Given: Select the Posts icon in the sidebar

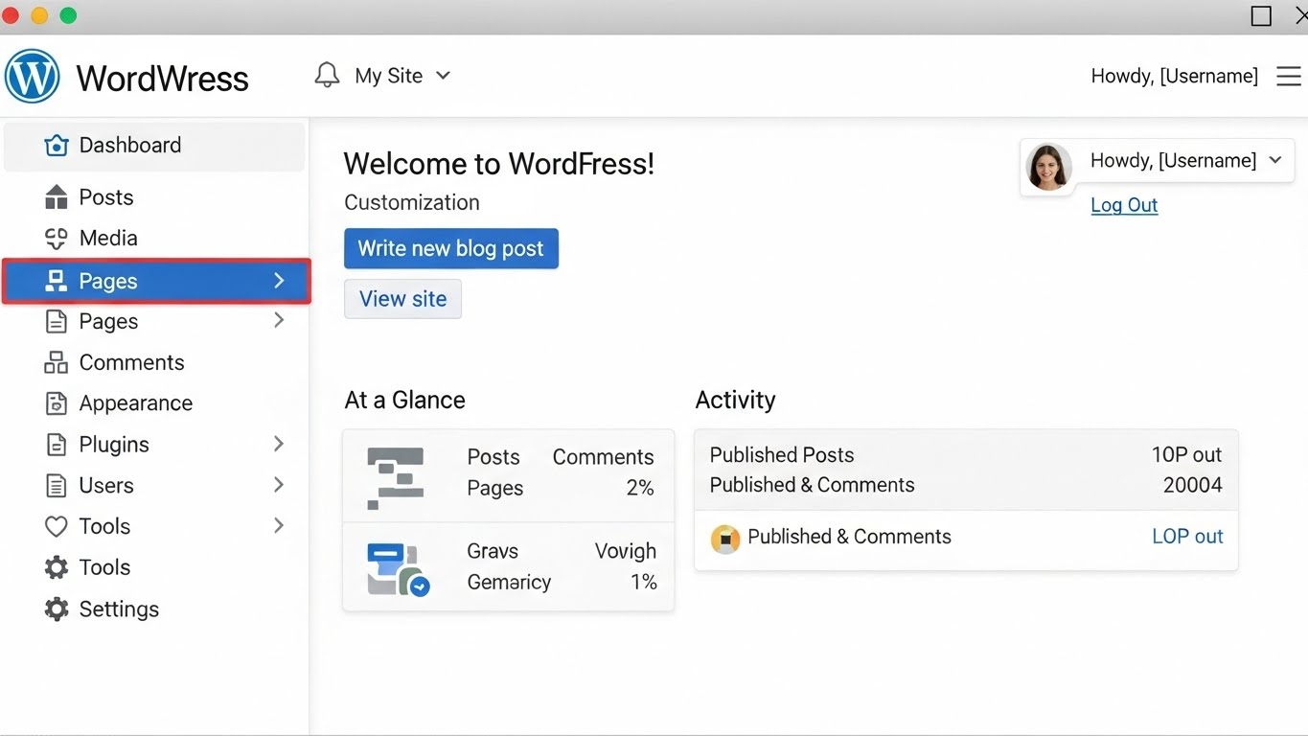Looking at the screenshot, I should tap(56, 196).
